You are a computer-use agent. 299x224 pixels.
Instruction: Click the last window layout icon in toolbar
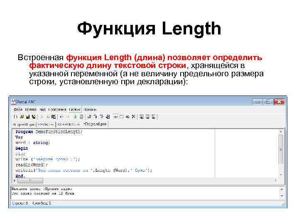point(154,117)
